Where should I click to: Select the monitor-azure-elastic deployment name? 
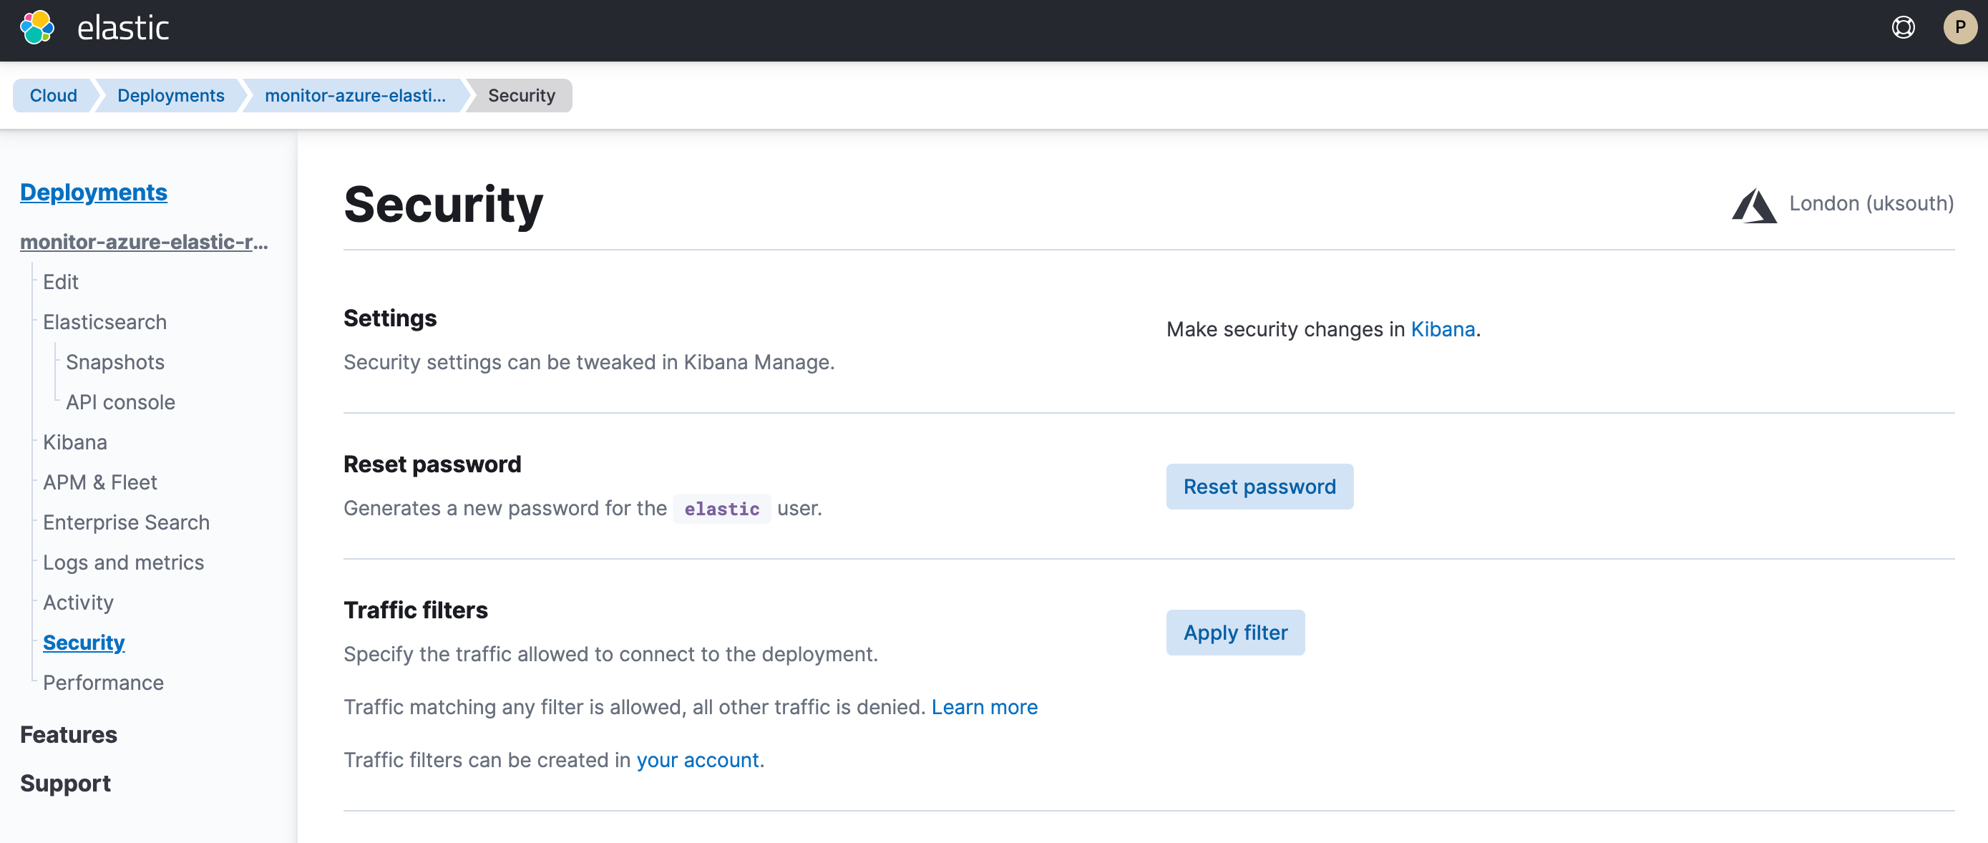[x=144, y=242]
